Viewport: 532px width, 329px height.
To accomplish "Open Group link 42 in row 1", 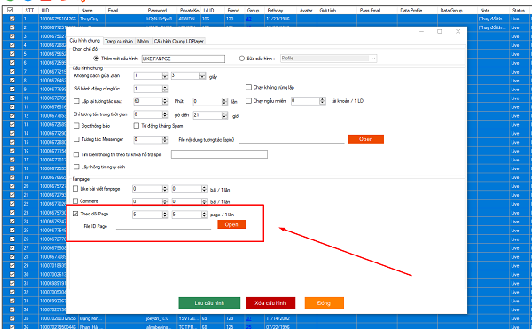I will (248, 19).
